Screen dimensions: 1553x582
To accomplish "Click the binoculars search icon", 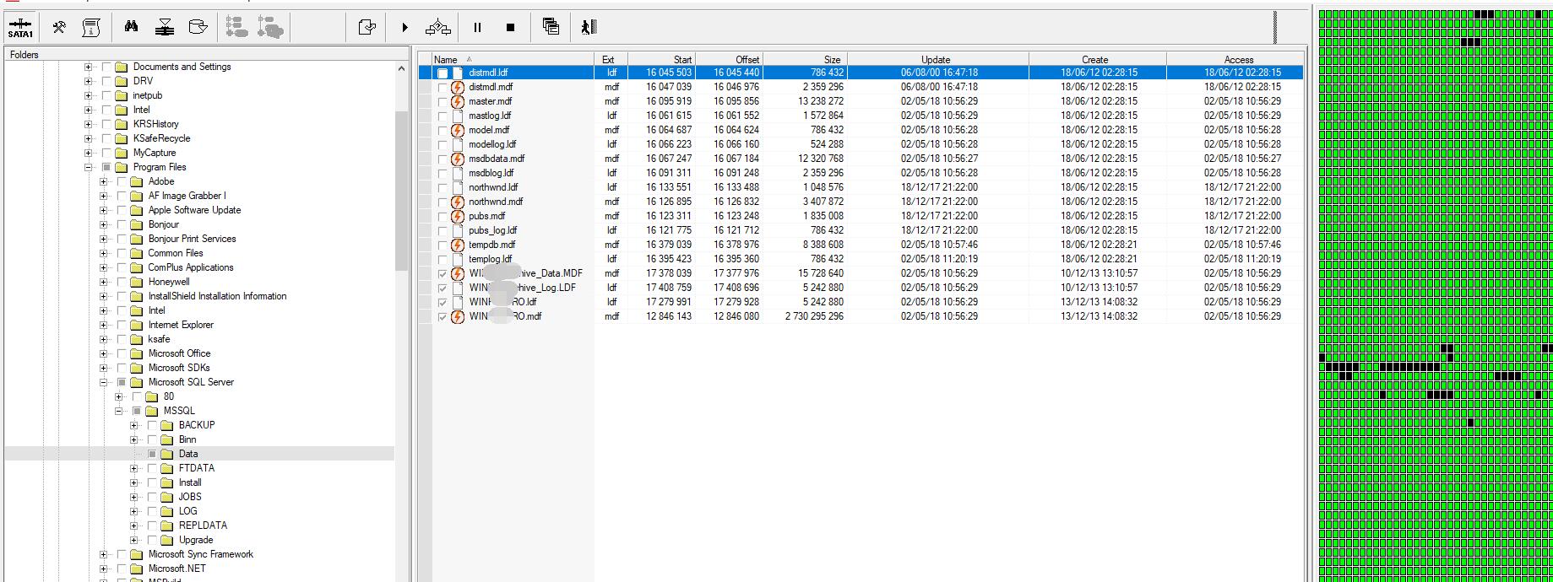I will (x=131, y=28).
